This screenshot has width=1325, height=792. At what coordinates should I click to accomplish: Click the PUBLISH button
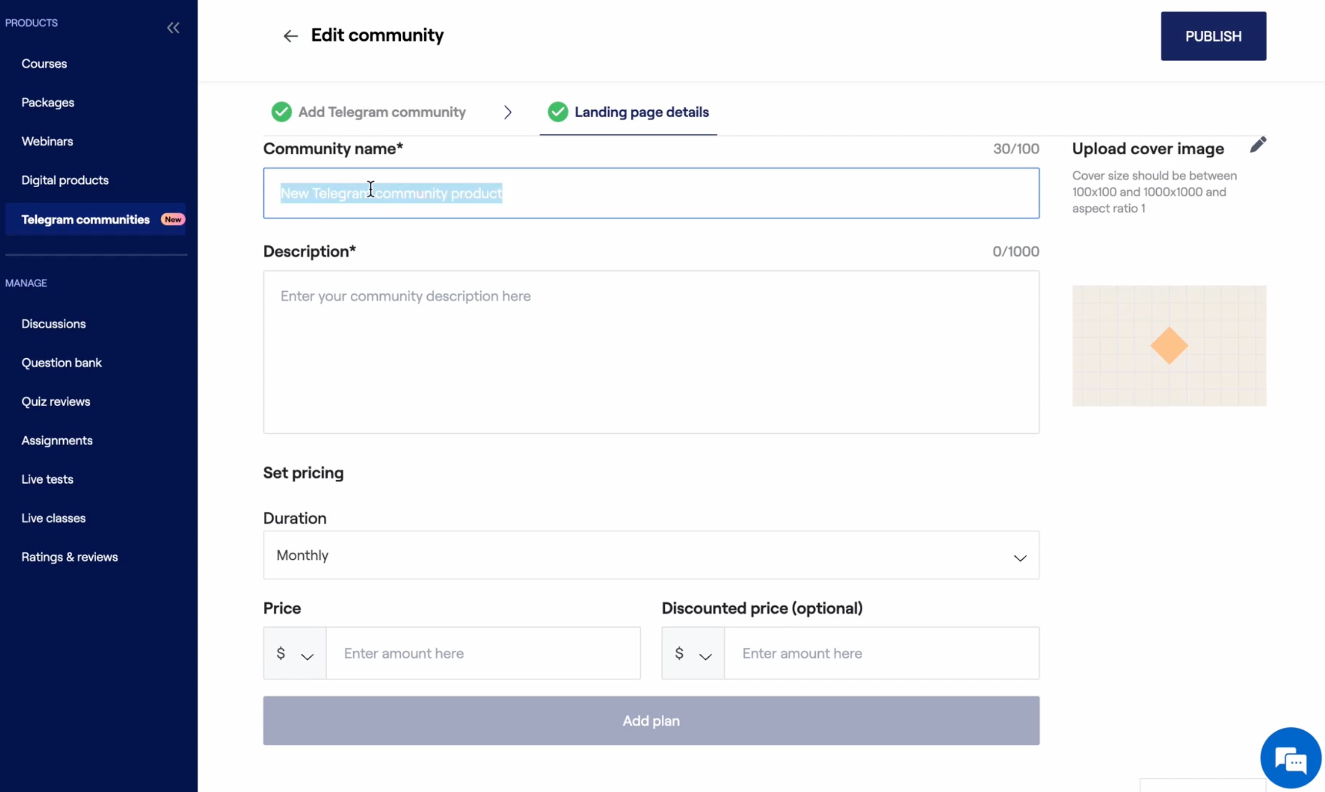(1212, 36)
